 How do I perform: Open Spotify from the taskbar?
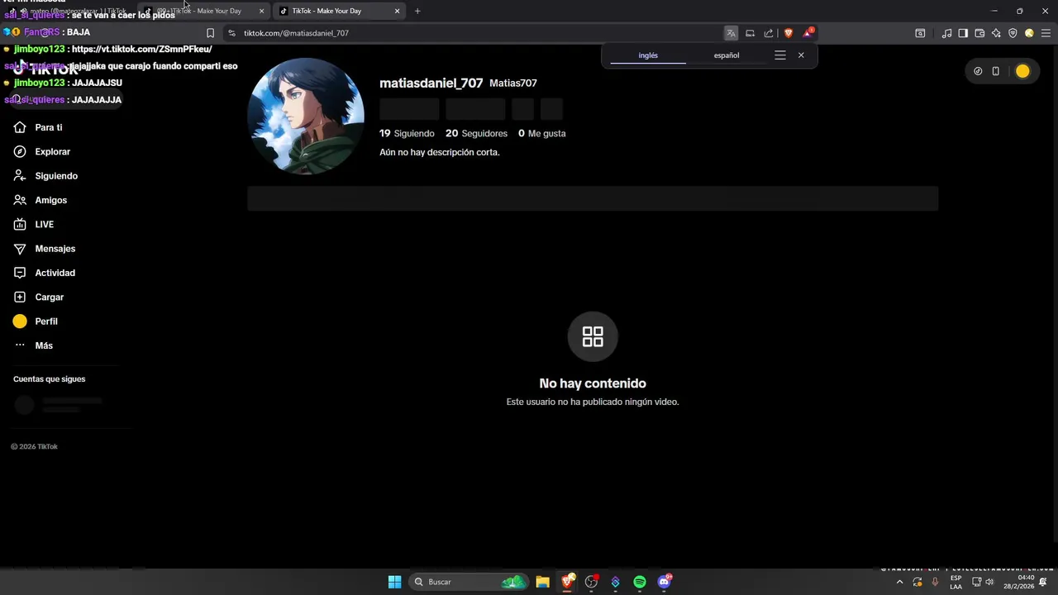(x=640, y=582)
